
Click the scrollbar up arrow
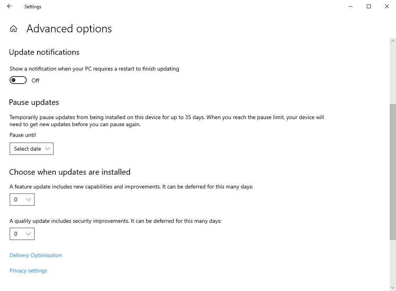393,41
